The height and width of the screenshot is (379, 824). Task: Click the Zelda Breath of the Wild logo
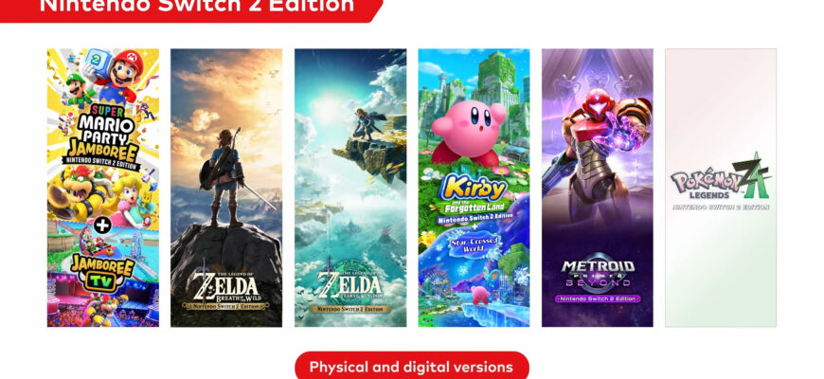coord(226,290)
